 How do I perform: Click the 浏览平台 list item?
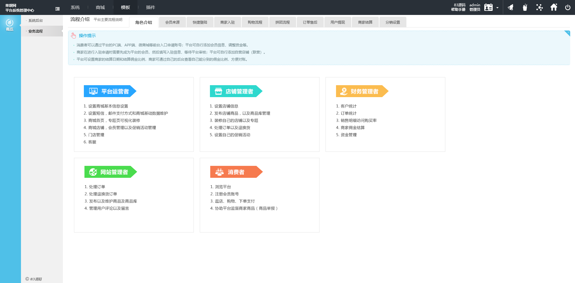click(220, 187)
